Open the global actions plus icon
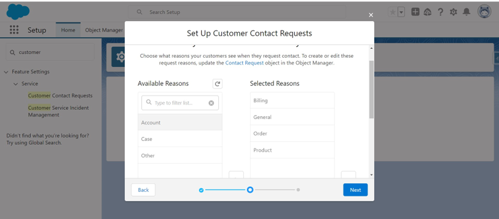The image size is (499, 219). (x=415, y=12)
